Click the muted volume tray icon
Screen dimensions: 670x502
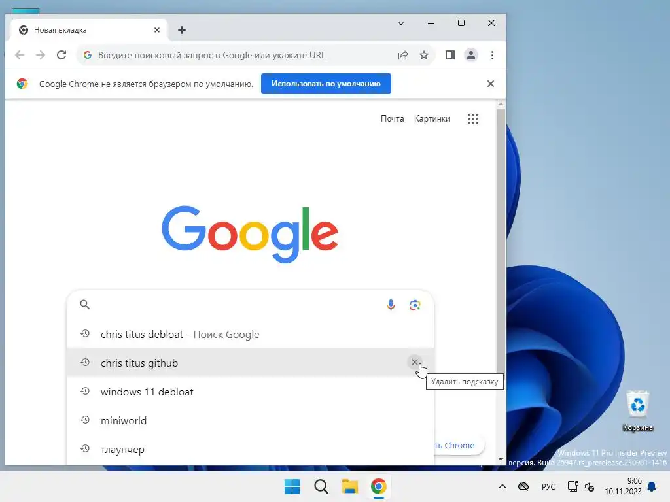(590, 486)
